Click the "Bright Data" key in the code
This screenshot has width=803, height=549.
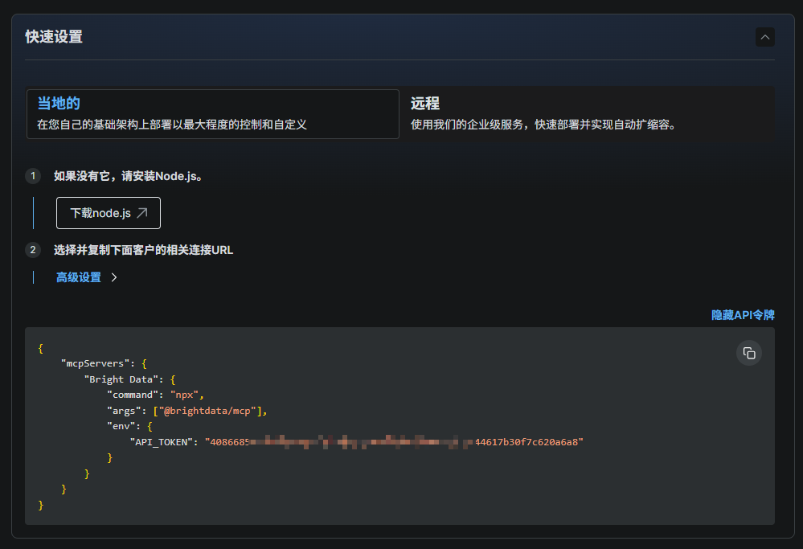(121, 379)
